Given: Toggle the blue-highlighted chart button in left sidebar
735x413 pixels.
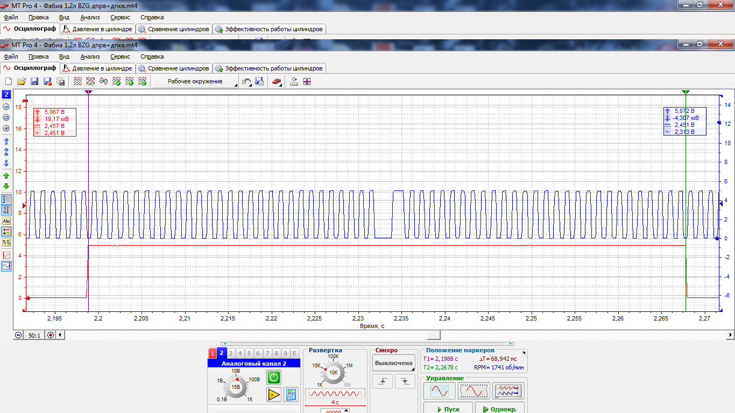Looking at the screenshot, I should tap(6, 266).
